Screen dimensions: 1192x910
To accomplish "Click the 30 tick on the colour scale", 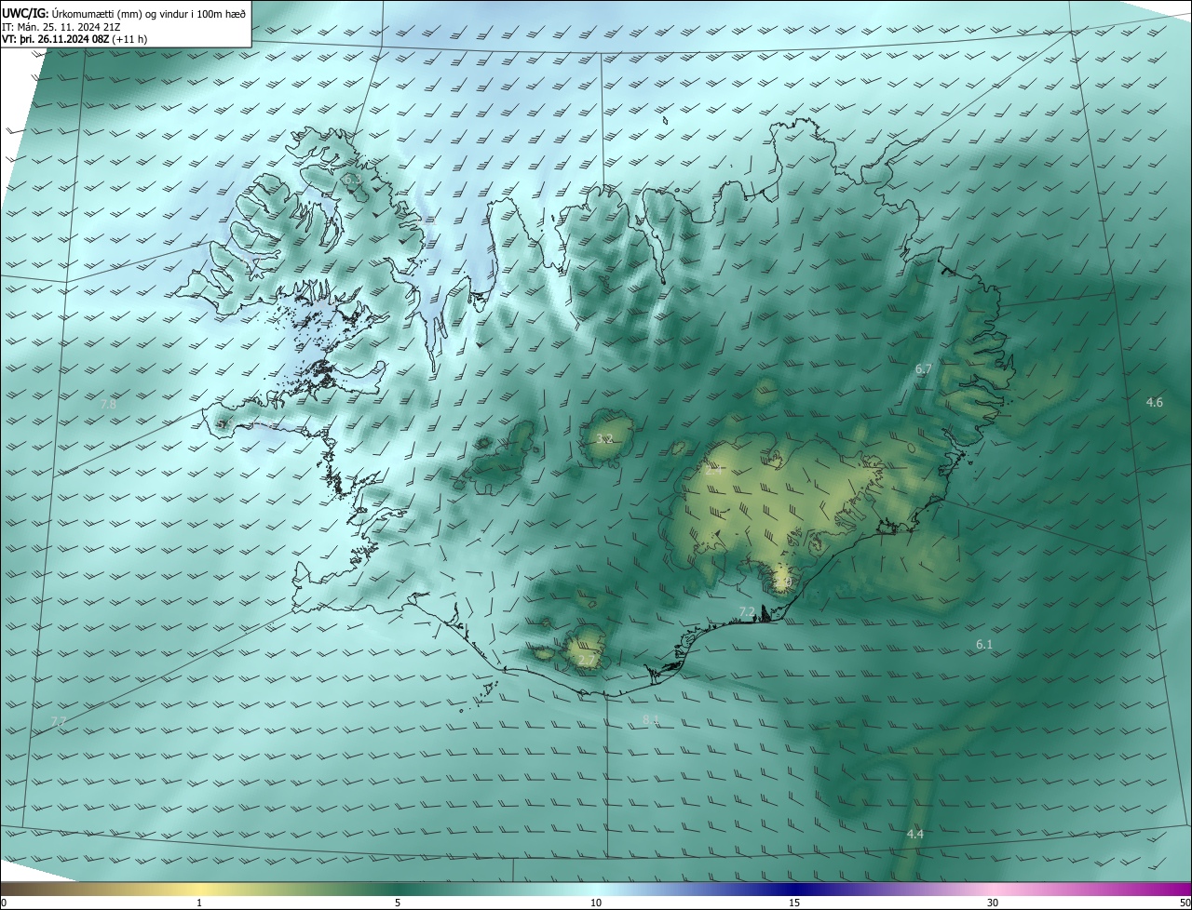I will [x=993, y=903].
